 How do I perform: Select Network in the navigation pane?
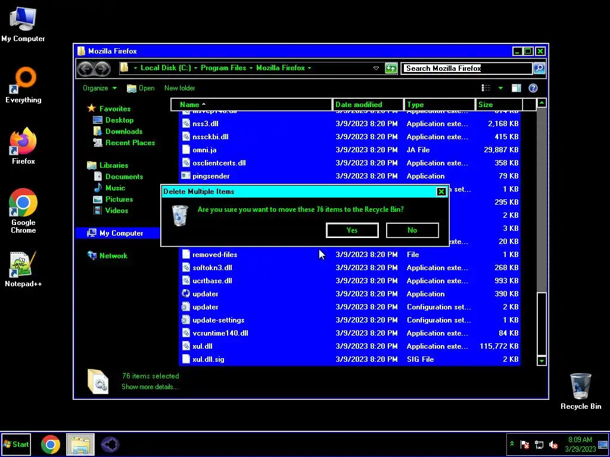coord(113,256)
